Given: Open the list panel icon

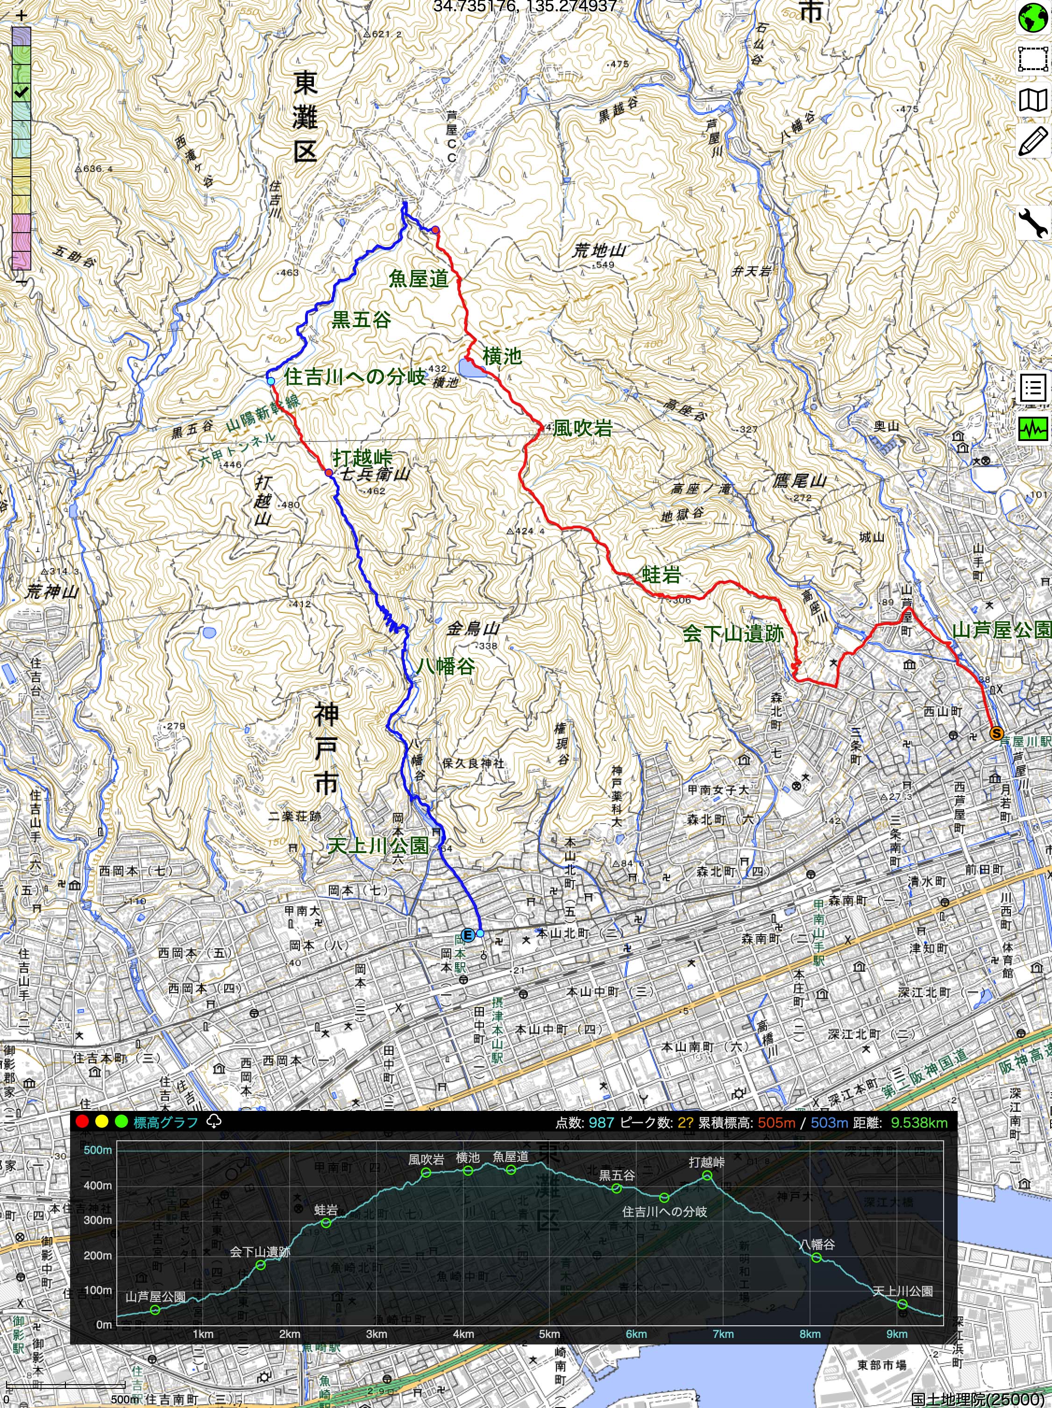Looking at the screenshot, I should [1033, 388].
